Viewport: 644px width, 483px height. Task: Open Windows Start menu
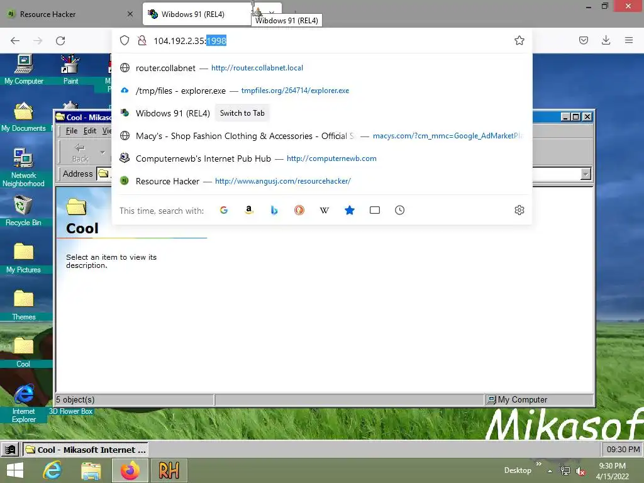[15, 470]
